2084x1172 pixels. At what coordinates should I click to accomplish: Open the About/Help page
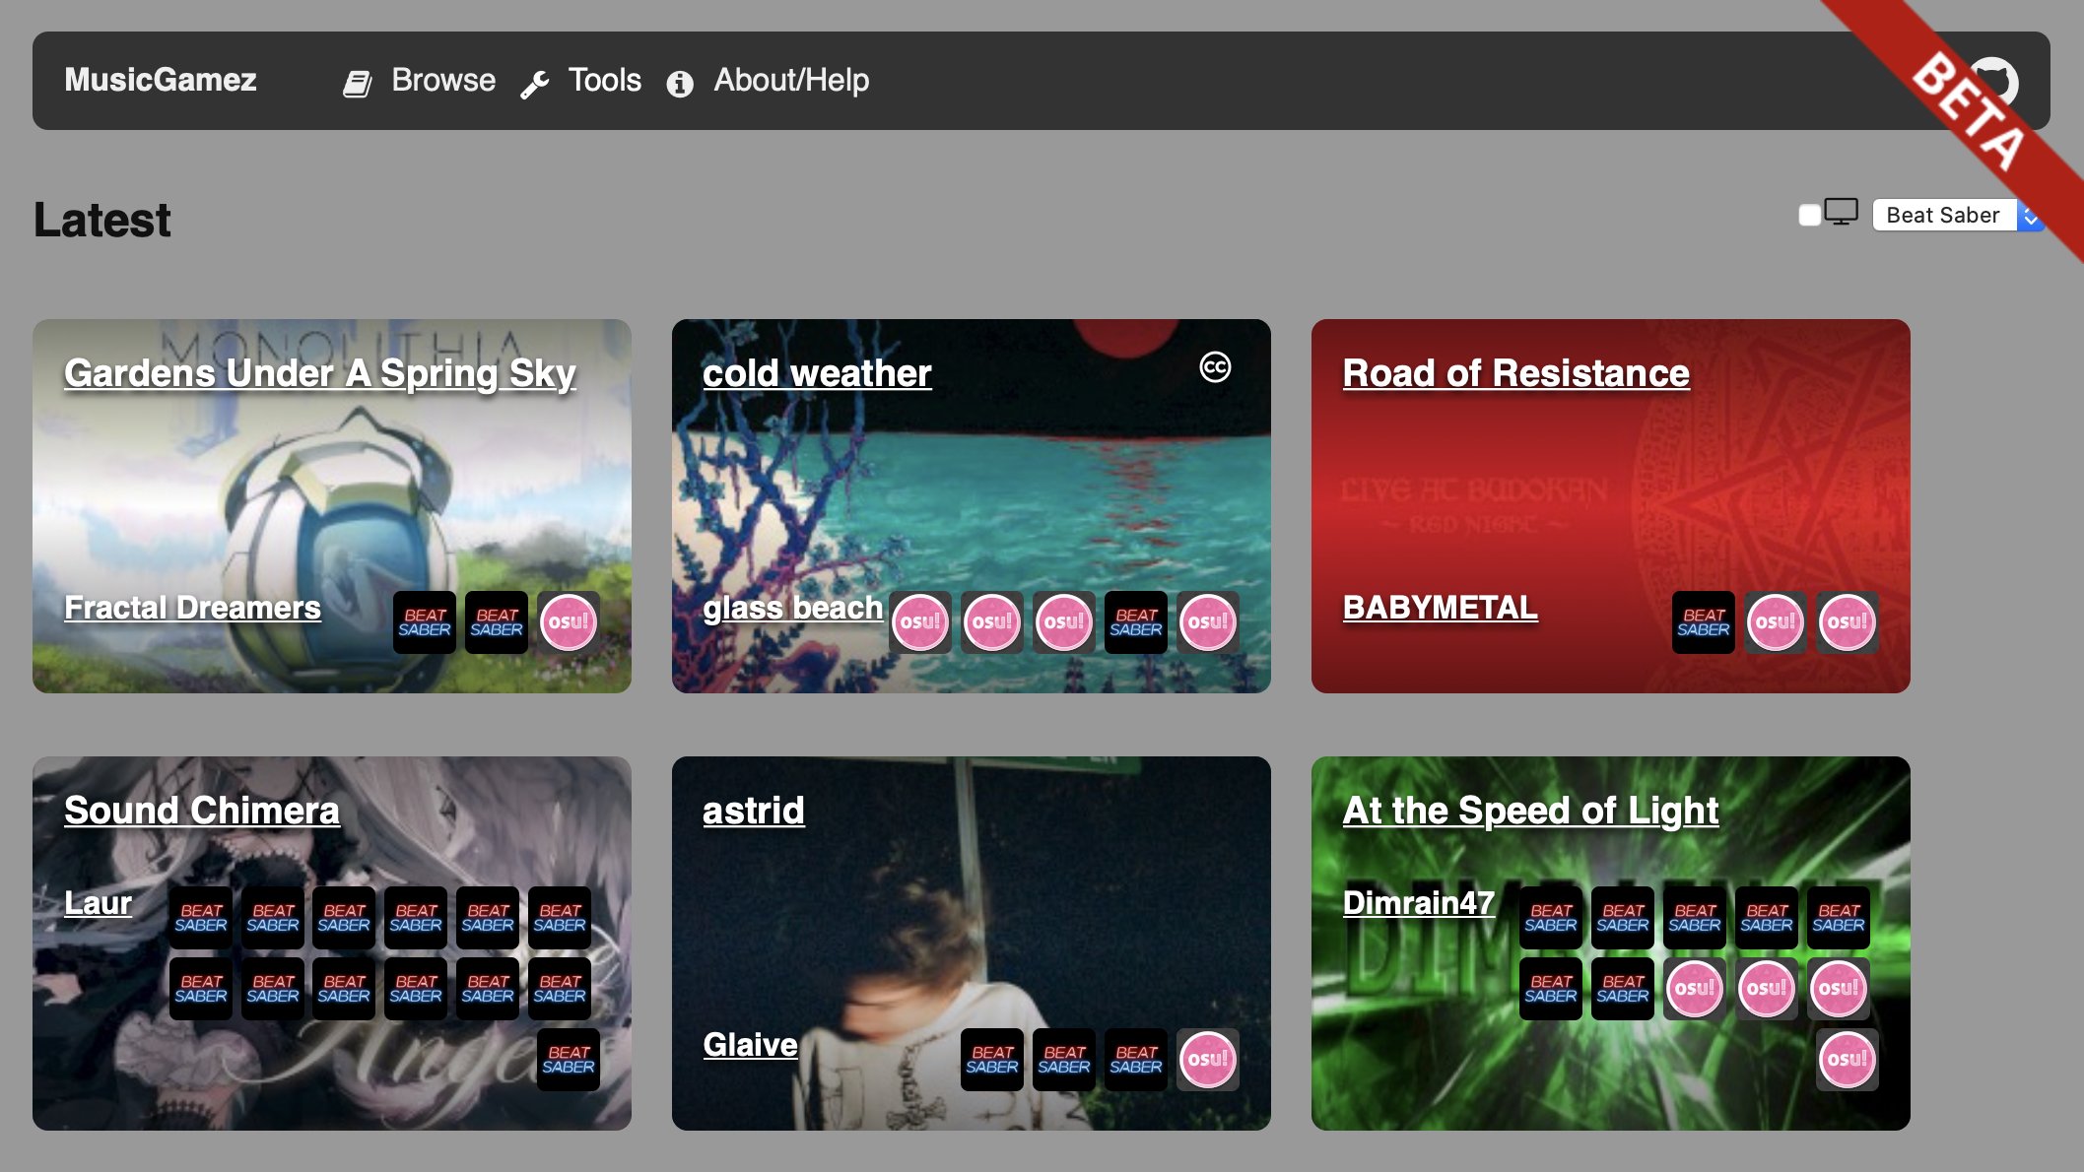pyautogui.click(x=791, y=80)
